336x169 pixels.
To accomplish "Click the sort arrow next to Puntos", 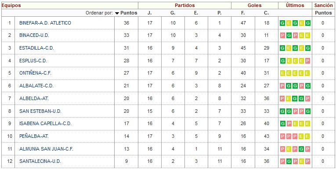I will 117,13.
